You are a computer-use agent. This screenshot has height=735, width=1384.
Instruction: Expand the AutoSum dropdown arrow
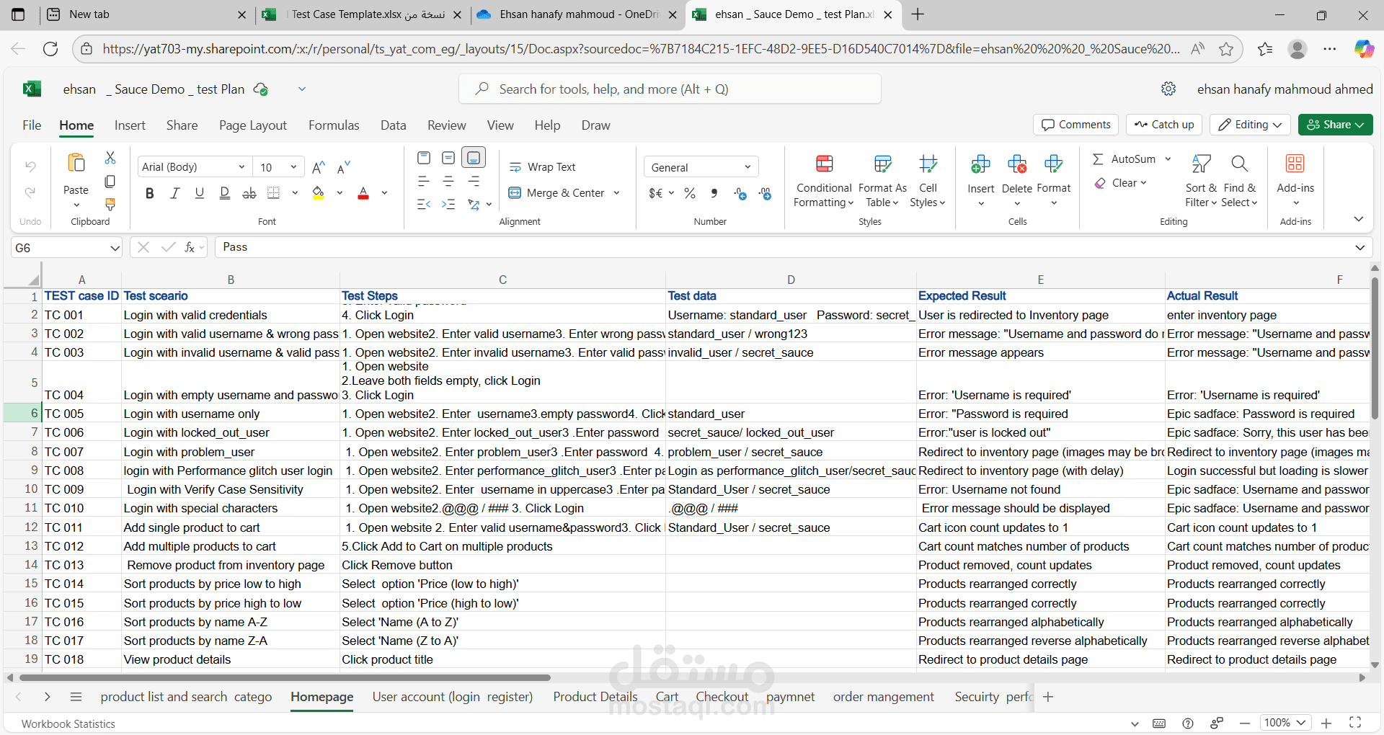1168,159
